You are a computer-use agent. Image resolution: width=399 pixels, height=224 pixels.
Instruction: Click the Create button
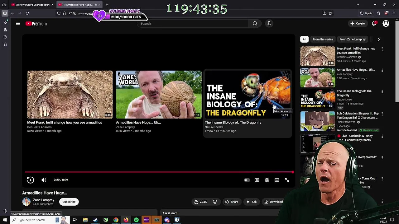(x=358, y=24)
